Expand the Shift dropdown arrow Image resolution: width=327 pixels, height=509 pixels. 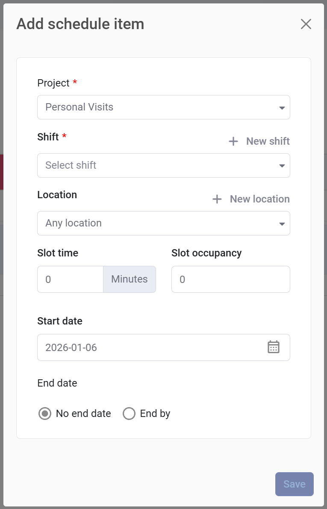pyautogui.click(x=282, y=166)
